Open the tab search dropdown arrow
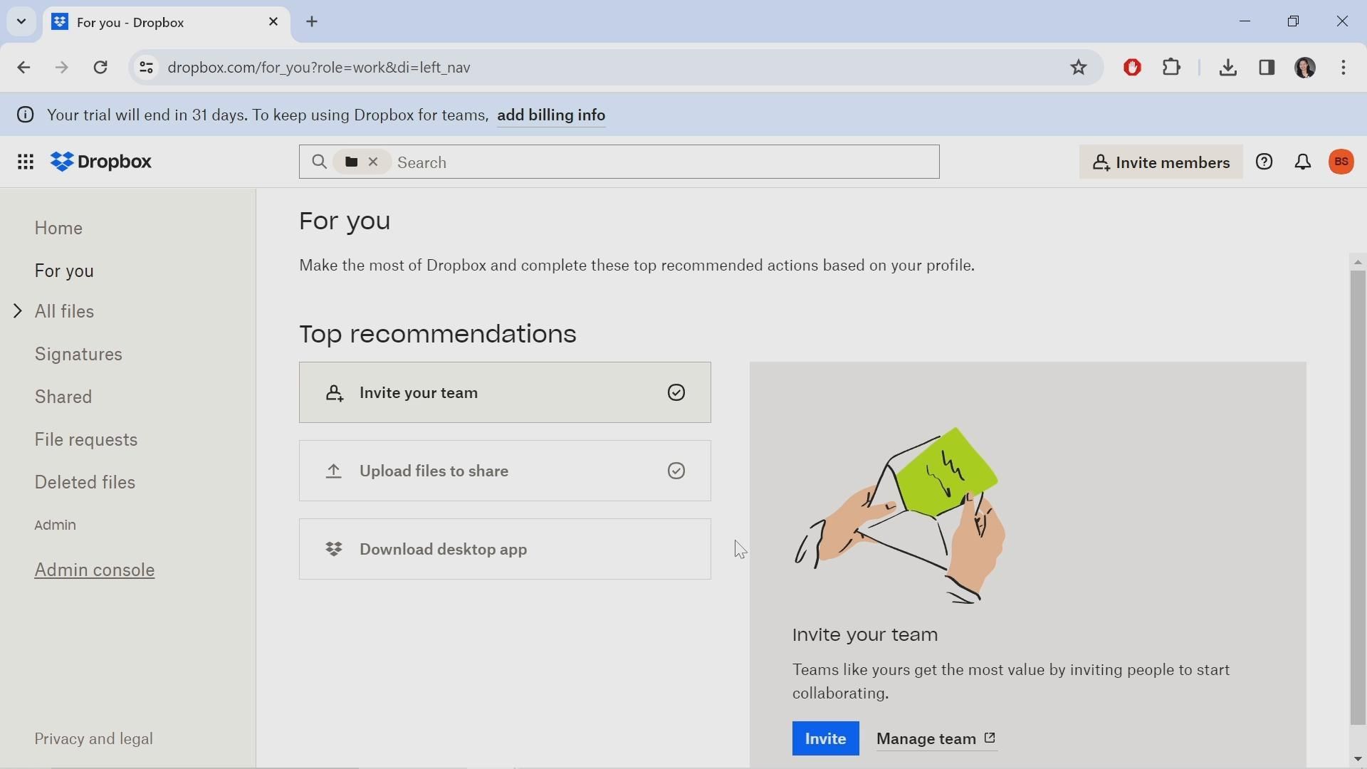The image size is (1367, 769). tap(21, 21)
